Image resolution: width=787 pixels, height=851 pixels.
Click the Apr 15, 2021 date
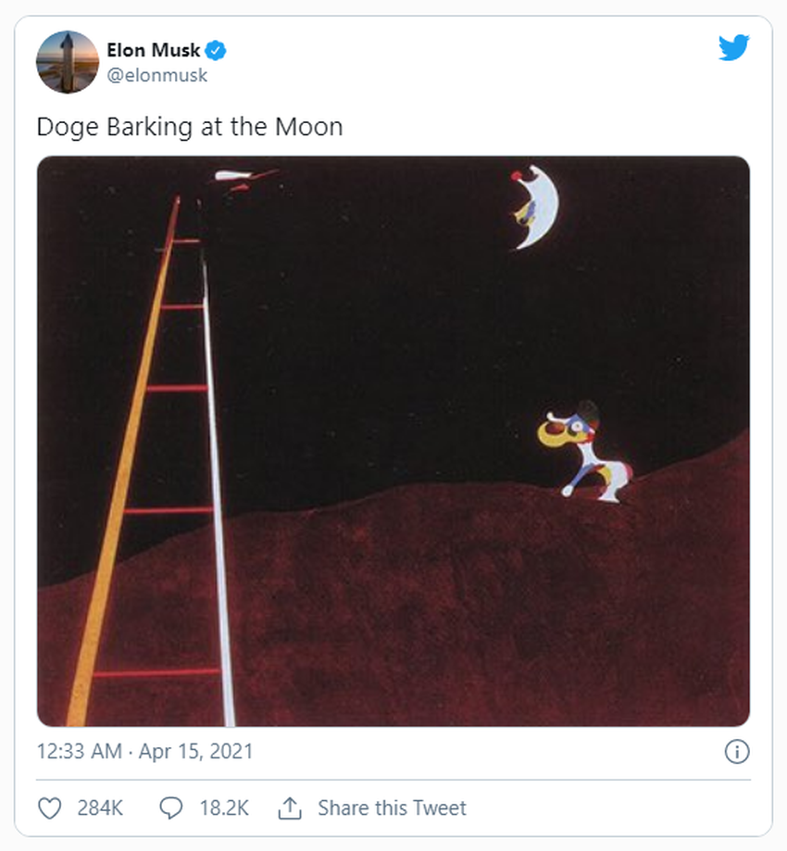[195, 751]
